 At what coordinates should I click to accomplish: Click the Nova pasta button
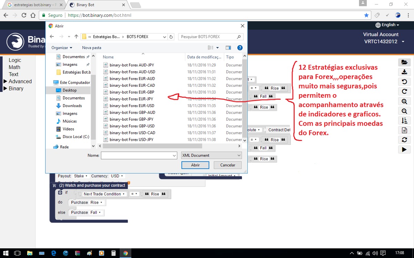tap(91, 48)
